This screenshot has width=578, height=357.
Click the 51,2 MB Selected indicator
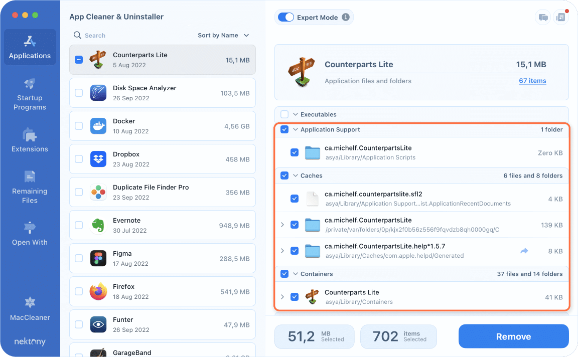pyautogui.click(x=315, y=336)
